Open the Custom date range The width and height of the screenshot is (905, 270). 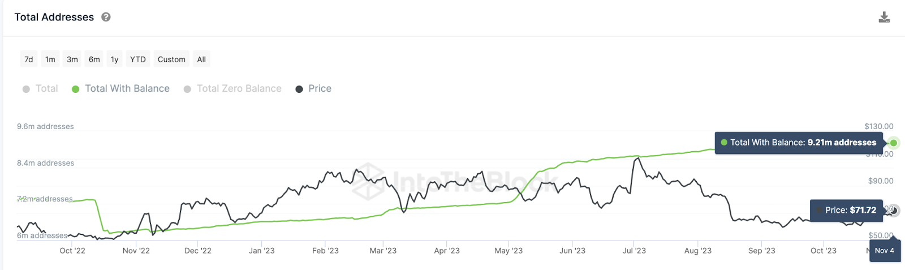click(171, 59)
